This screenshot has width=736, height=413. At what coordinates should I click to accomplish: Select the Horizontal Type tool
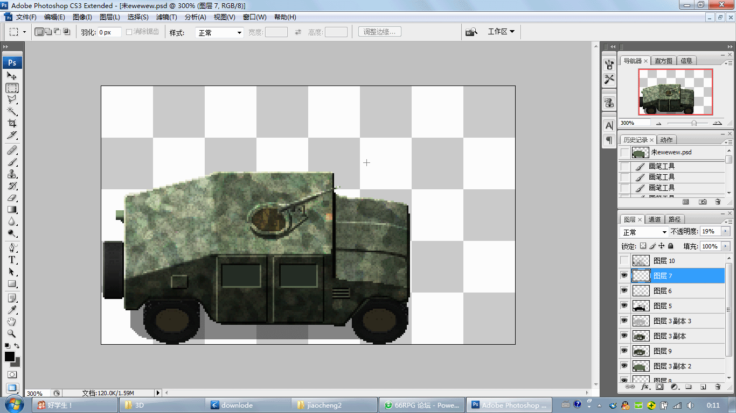coord(12,260)
